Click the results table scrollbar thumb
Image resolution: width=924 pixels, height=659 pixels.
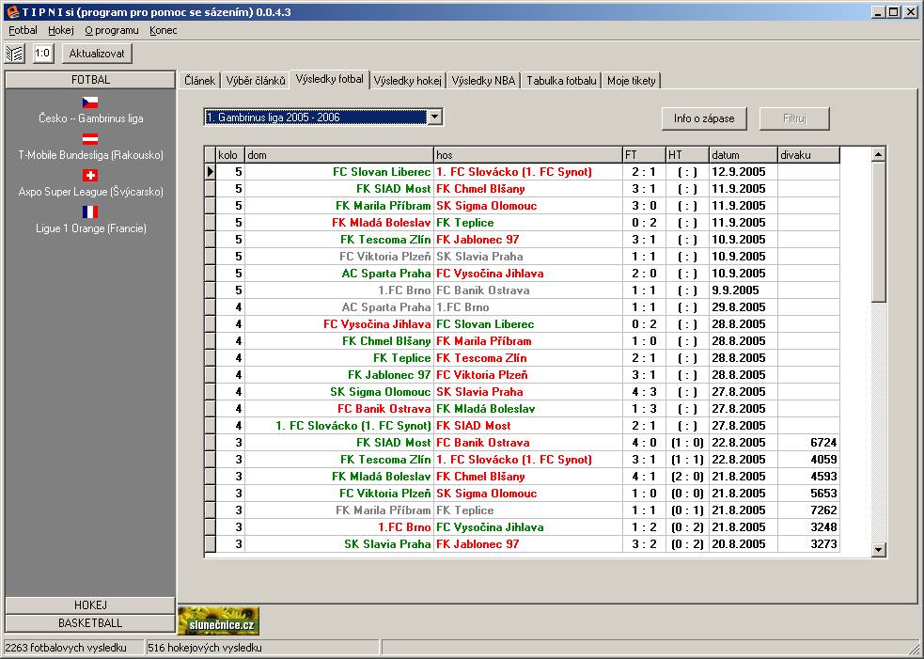tap(879, 233)
